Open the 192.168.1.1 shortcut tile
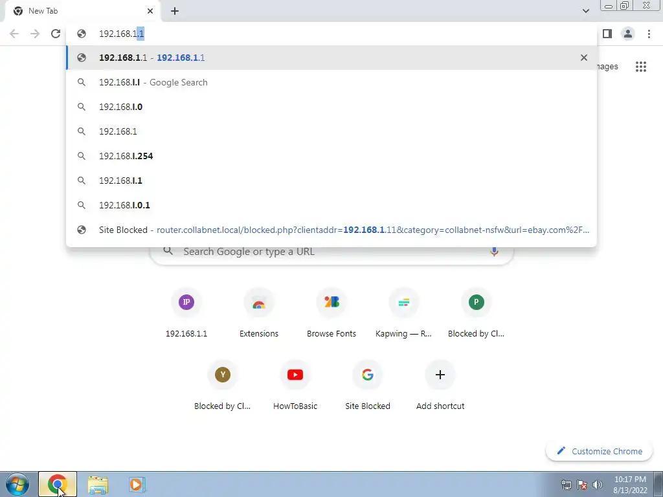The image size is (663, 497). click(186, 313)
